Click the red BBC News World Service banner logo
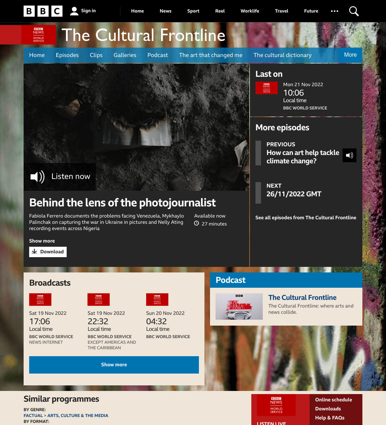This screenshot has width=386, height=425. [x=39, y=35]
